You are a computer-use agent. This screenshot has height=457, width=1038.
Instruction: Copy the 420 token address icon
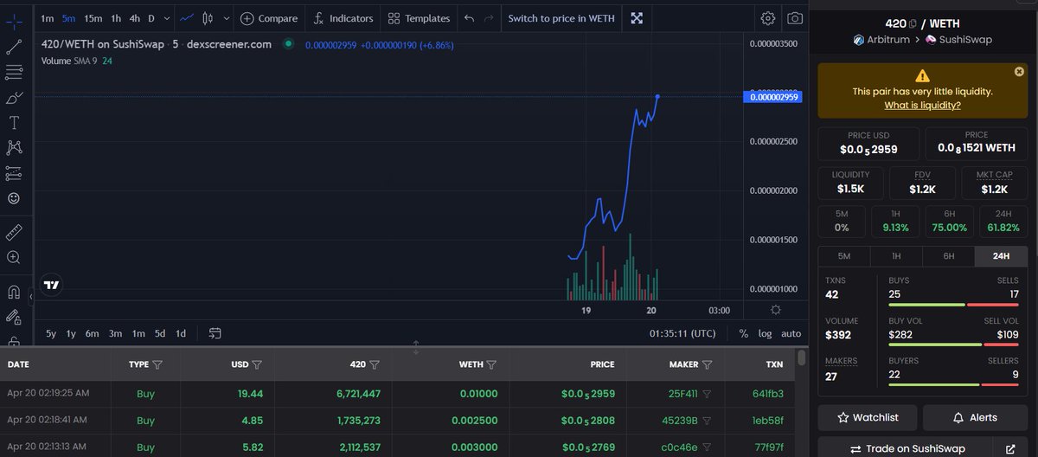click(x=913, y=23)
